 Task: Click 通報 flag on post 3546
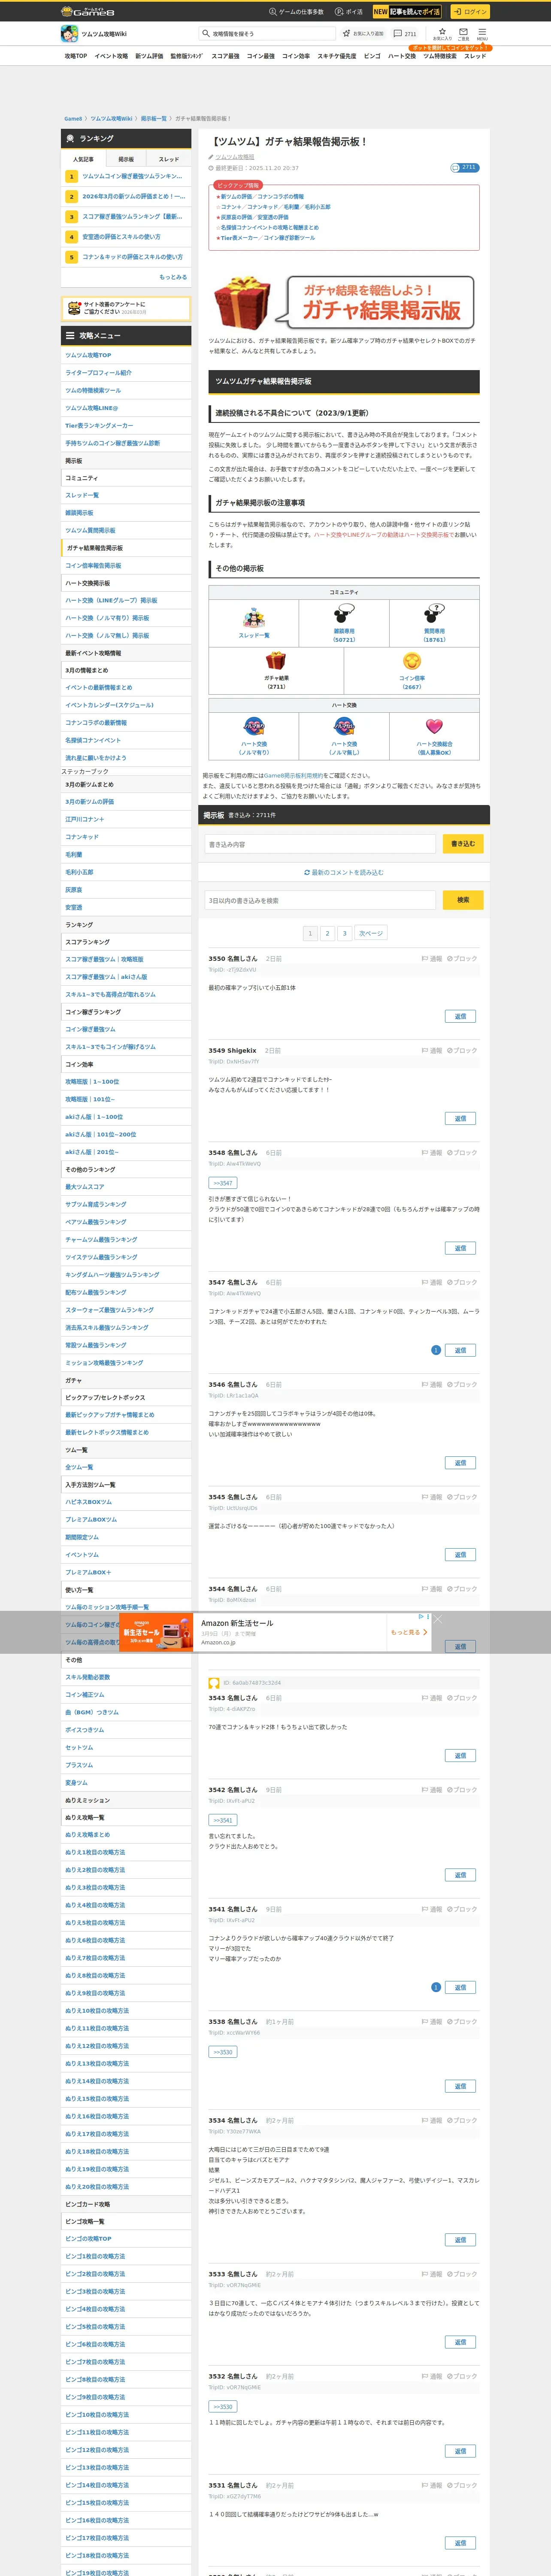click(x=432, y=1385)
